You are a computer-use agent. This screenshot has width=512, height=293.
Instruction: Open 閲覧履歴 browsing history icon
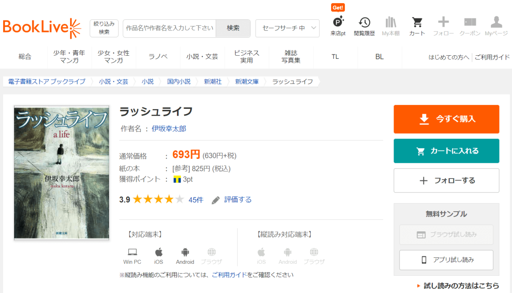(364, 22)
